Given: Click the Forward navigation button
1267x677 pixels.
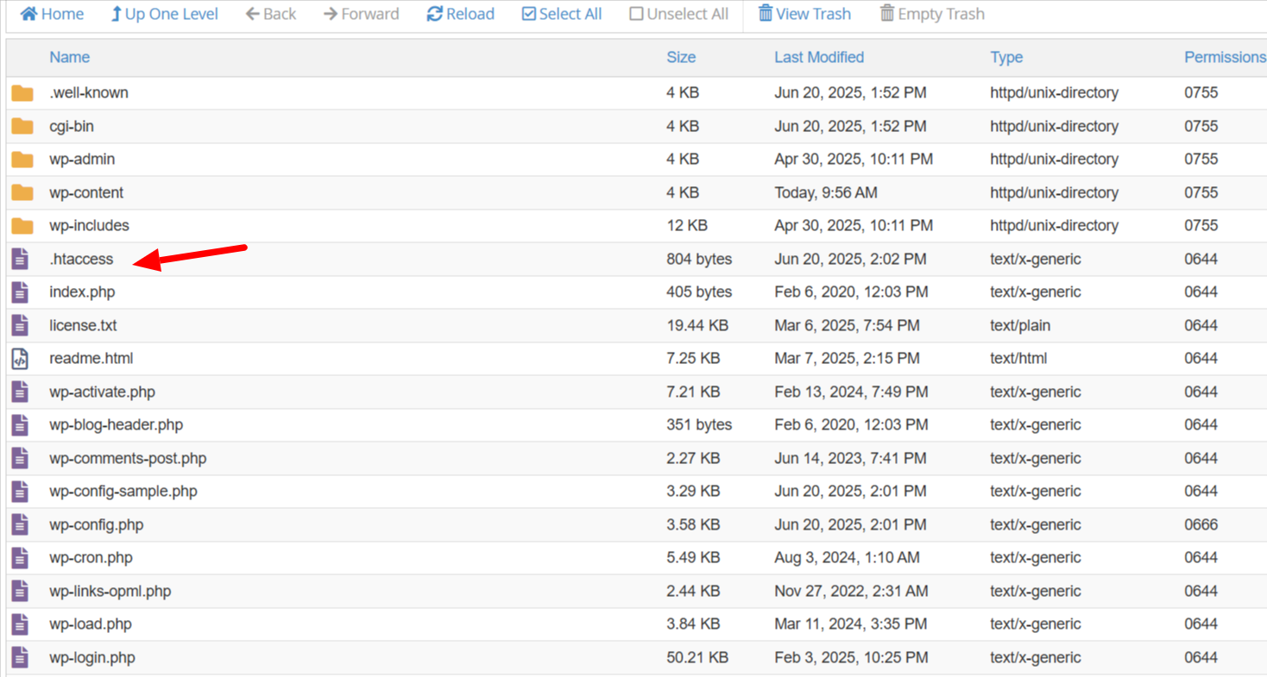Looking at the screenshot, I should tap(361, 14).
